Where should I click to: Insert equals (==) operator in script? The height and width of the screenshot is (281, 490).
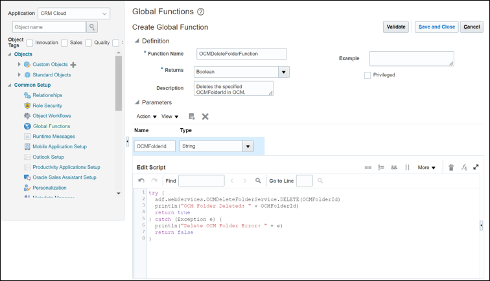367,168
